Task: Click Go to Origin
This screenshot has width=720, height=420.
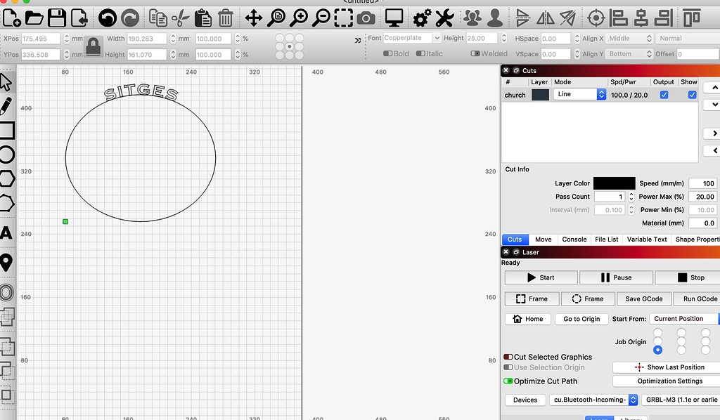Action: click(x=581, y=319)
